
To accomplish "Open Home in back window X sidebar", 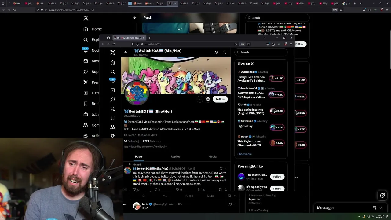I will pyautogui.click(x=93, y=29).
